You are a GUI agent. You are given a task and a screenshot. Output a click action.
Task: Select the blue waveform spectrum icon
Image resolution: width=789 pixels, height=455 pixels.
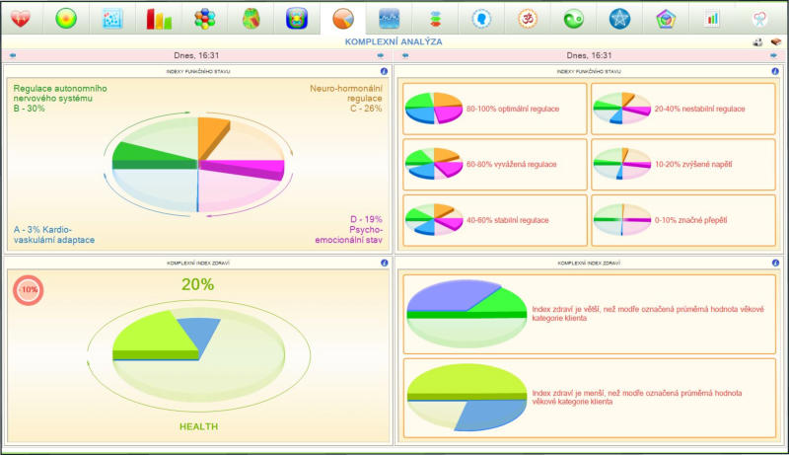coord(390,18)
